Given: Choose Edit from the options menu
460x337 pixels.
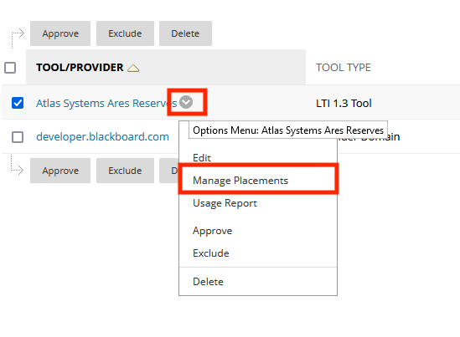Looking at the screenshot, I should [x=202, y=158].
